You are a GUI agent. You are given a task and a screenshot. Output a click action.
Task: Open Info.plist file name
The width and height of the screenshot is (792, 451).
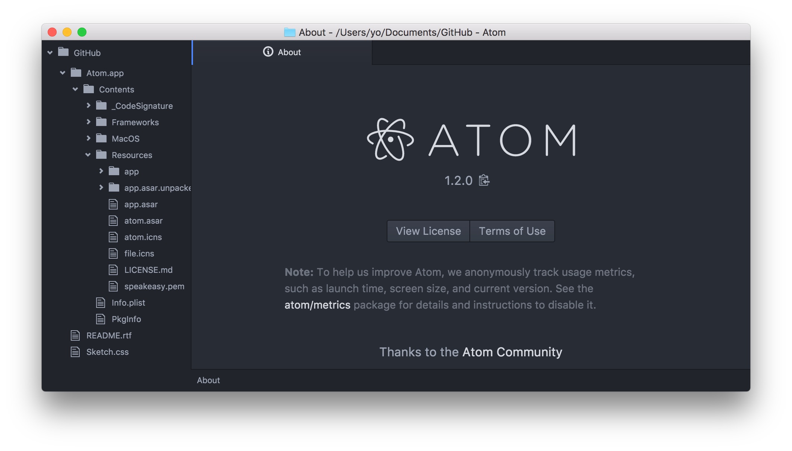click(x=128, y=303)
